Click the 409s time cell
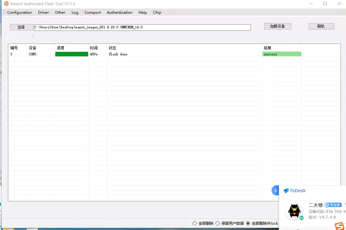This screenshot has height=230, width=346. click(94, 54)
